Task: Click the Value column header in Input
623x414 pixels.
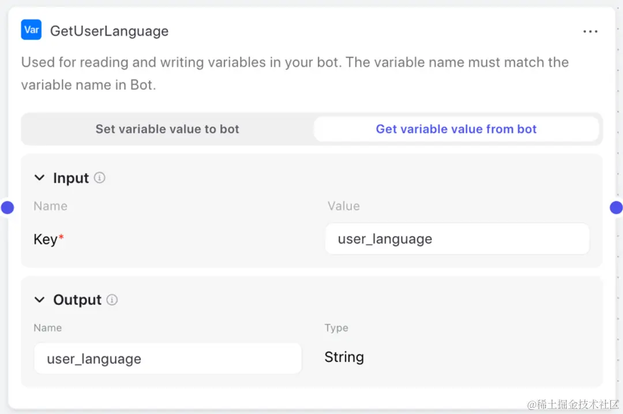Action: pyautogui.click(x=343, y=206)
